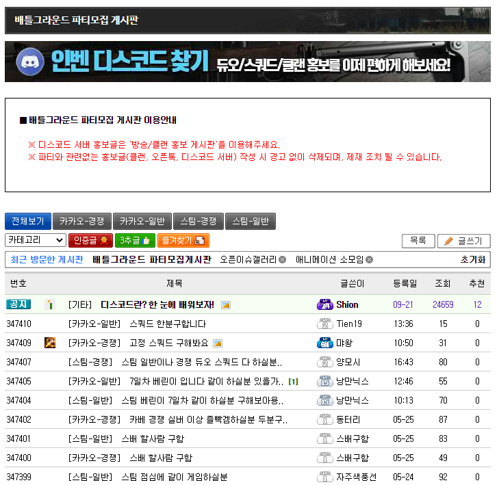Open post 스쿼드 한분구합니다
This screenshot has height=485, width=499.
168,324
